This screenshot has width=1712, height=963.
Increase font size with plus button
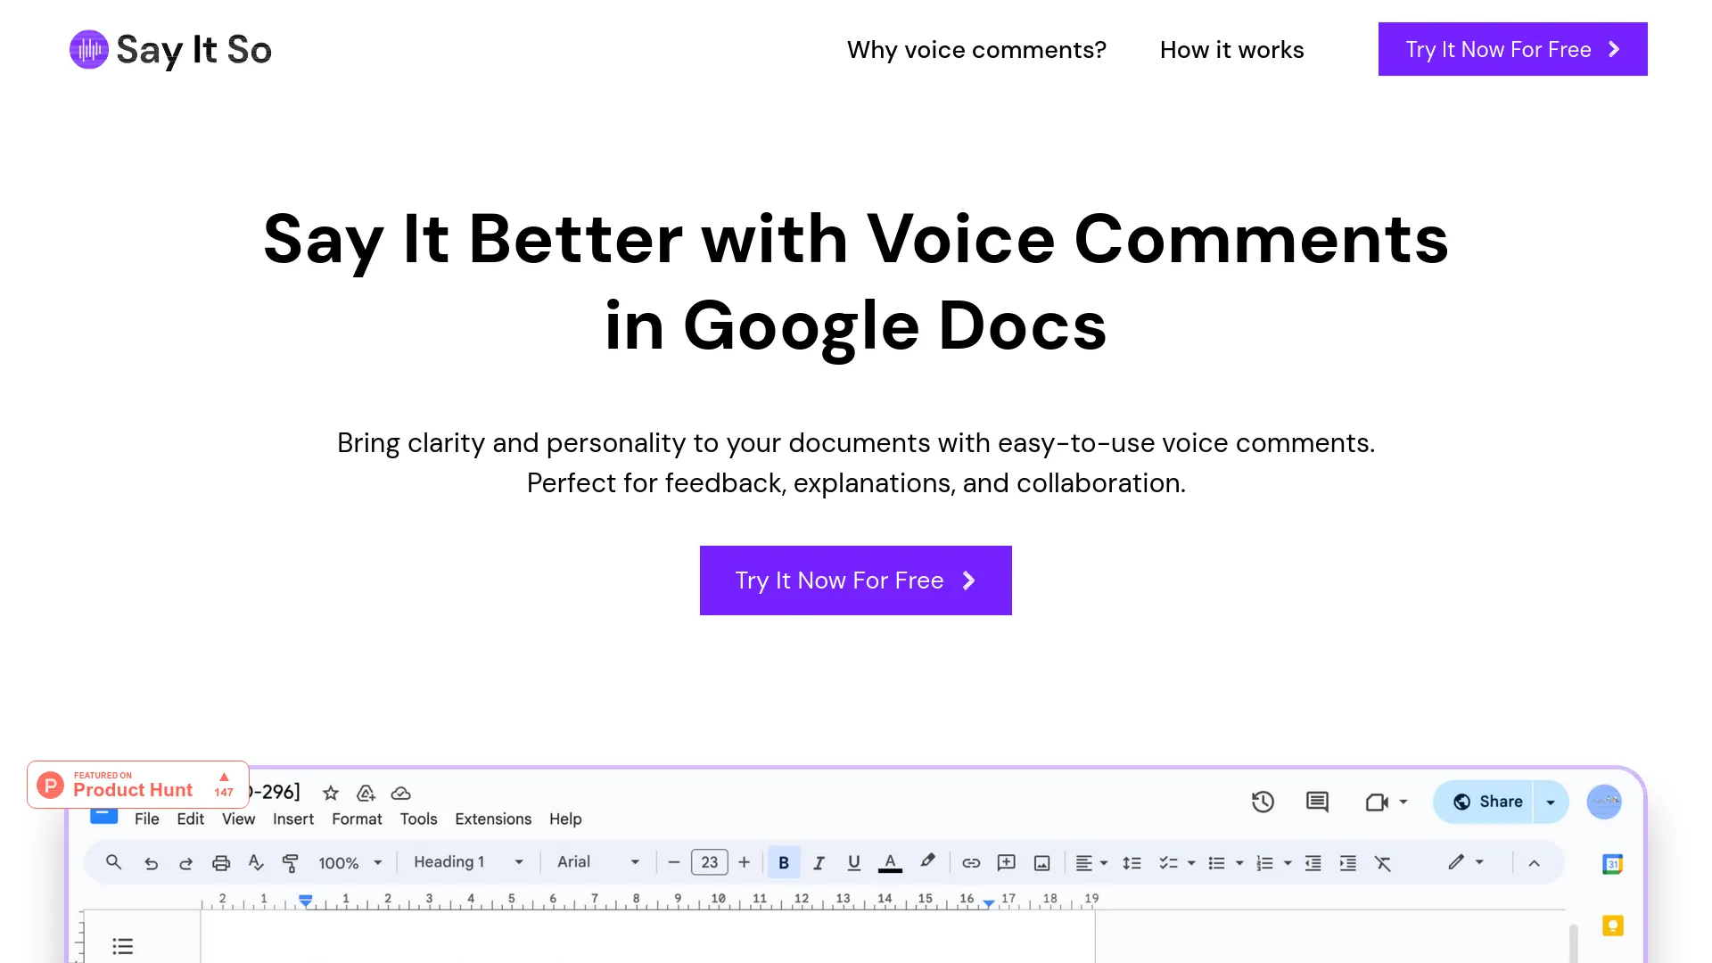745,862
